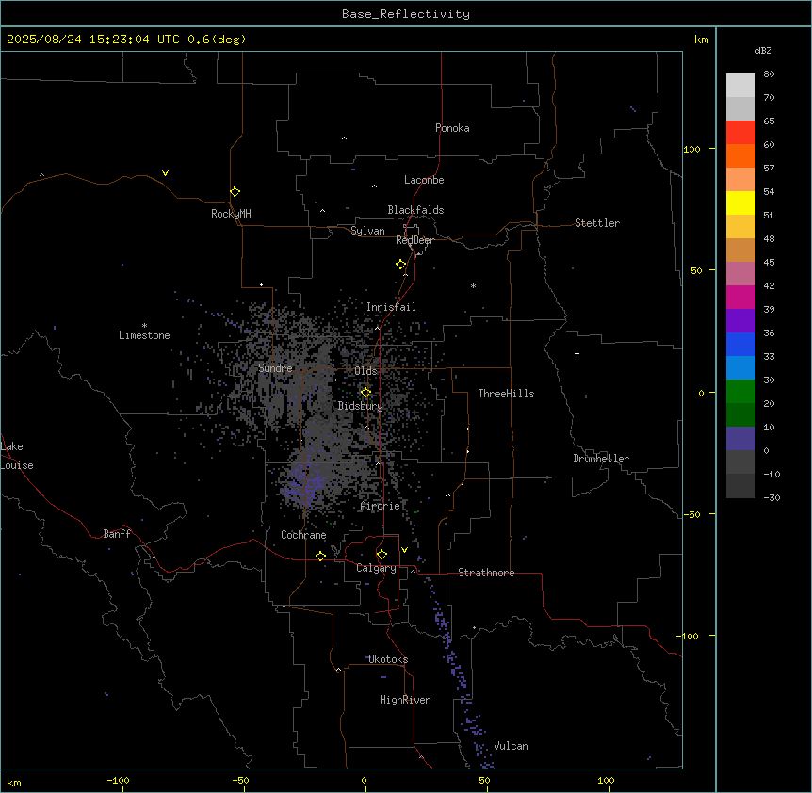
Task: Select the yellow V marker northeast of Calgary
Action: 404,550
